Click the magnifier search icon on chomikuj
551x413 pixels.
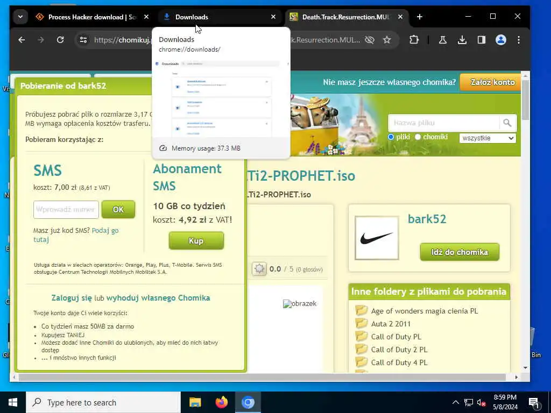tap(507, 123)
